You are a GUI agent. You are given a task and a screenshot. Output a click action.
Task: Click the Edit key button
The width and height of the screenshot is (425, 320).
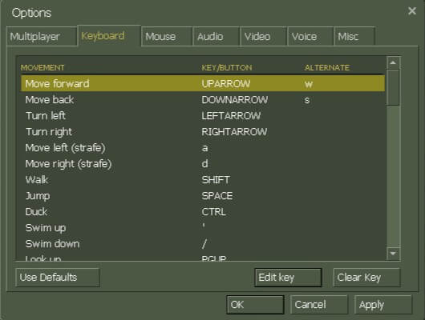288,278
